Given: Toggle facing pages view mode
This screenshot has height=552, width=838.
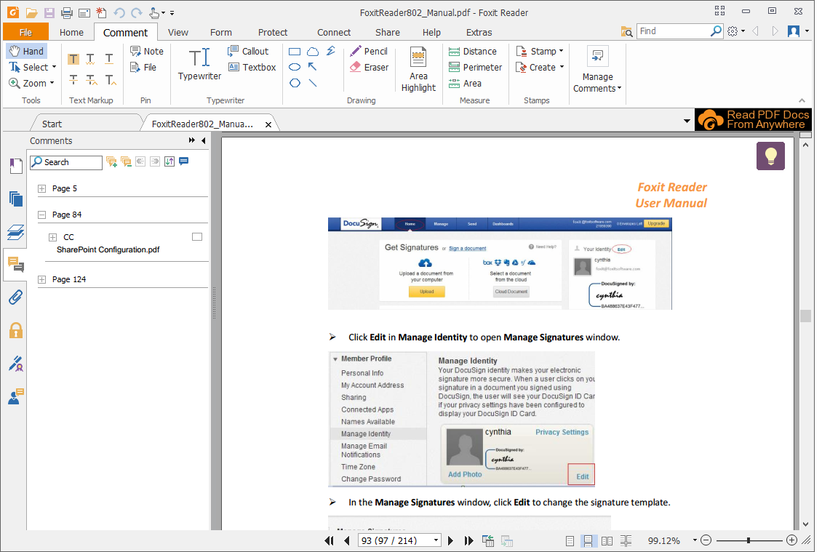Looking at the screenshot, I should click(607, 541).
